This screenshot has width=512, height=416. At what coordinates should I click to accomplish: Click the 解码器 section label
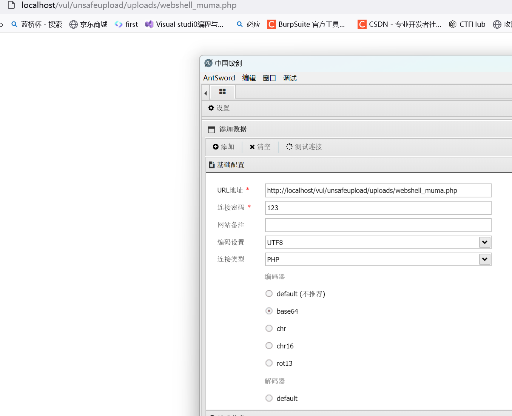click(275, 381)
